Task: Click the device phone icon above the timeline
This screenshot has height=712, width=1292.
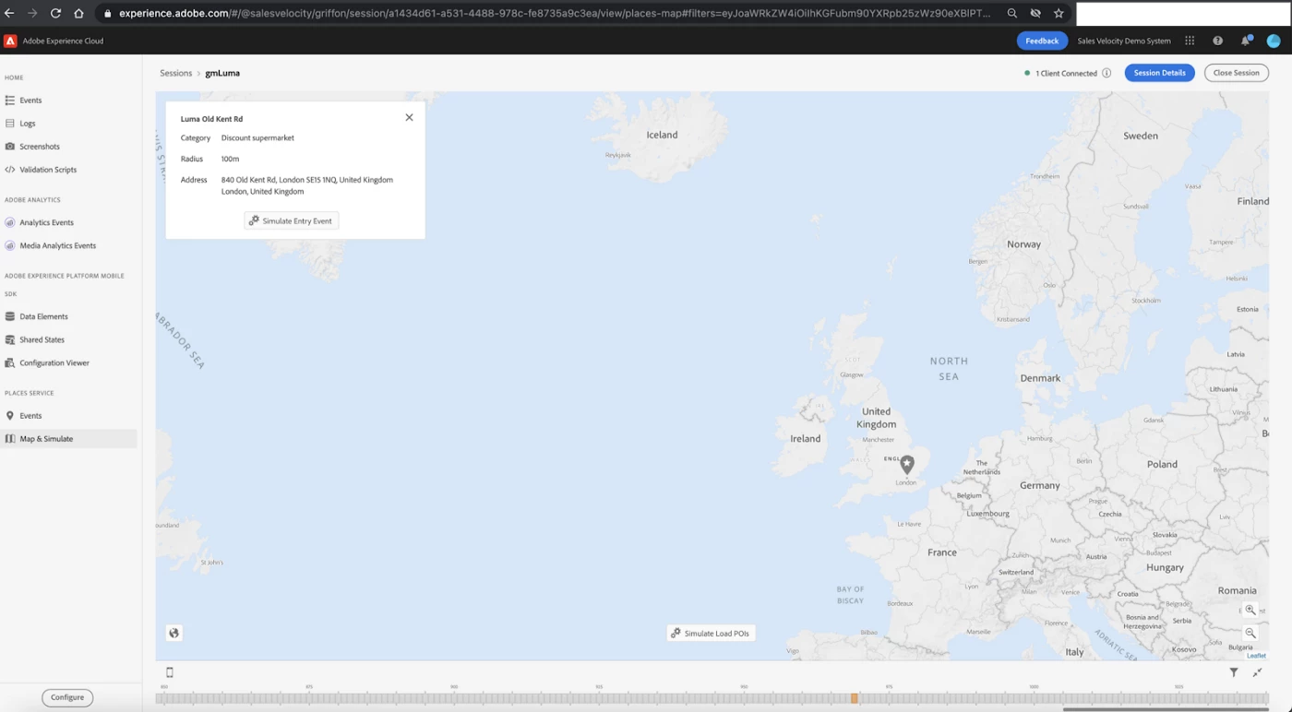Action: tap(170, 672)
